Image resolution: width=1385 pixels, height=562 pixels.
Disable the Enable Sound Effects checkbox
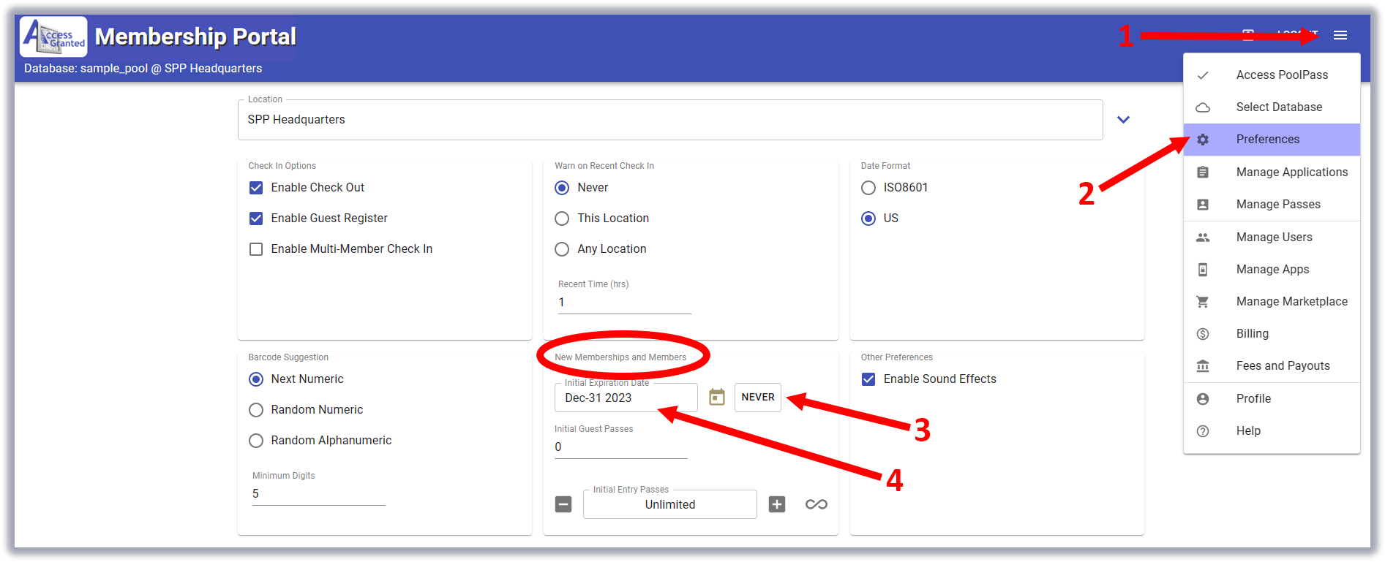click(x=868, y=379)
